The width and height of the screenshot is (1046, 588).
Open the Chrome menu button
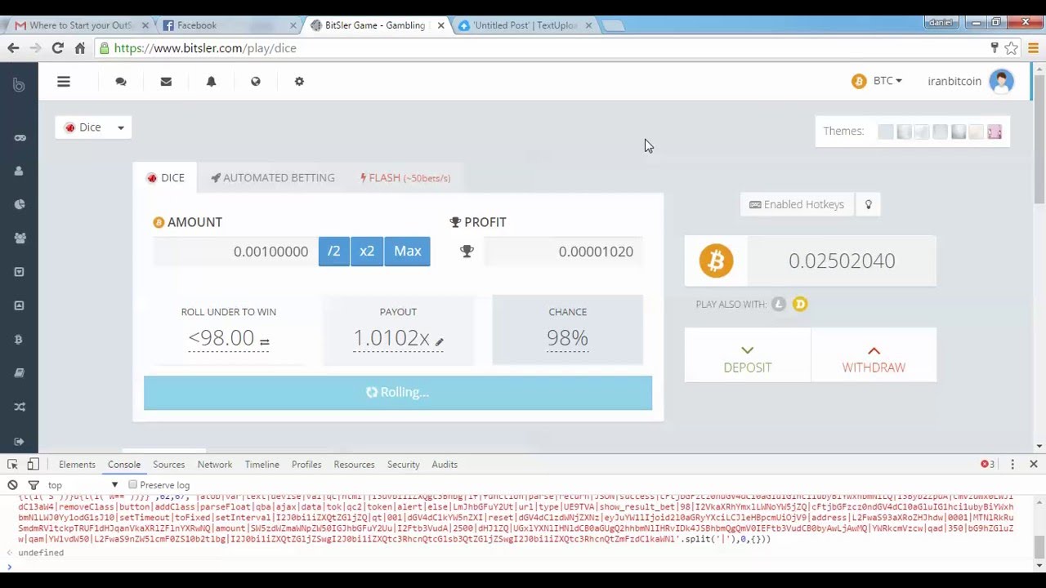[x=1033, y=48]
